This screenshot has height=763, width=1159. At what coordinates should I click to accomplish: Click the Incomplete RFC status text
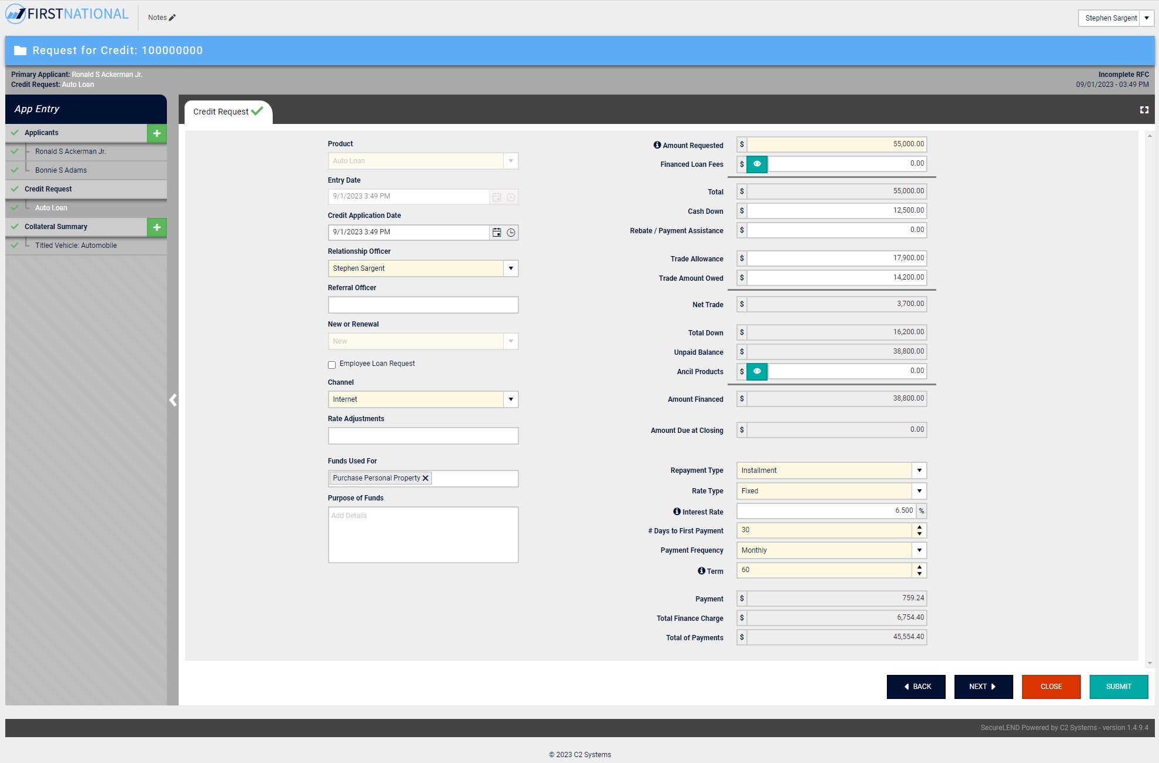point(1123,75)
